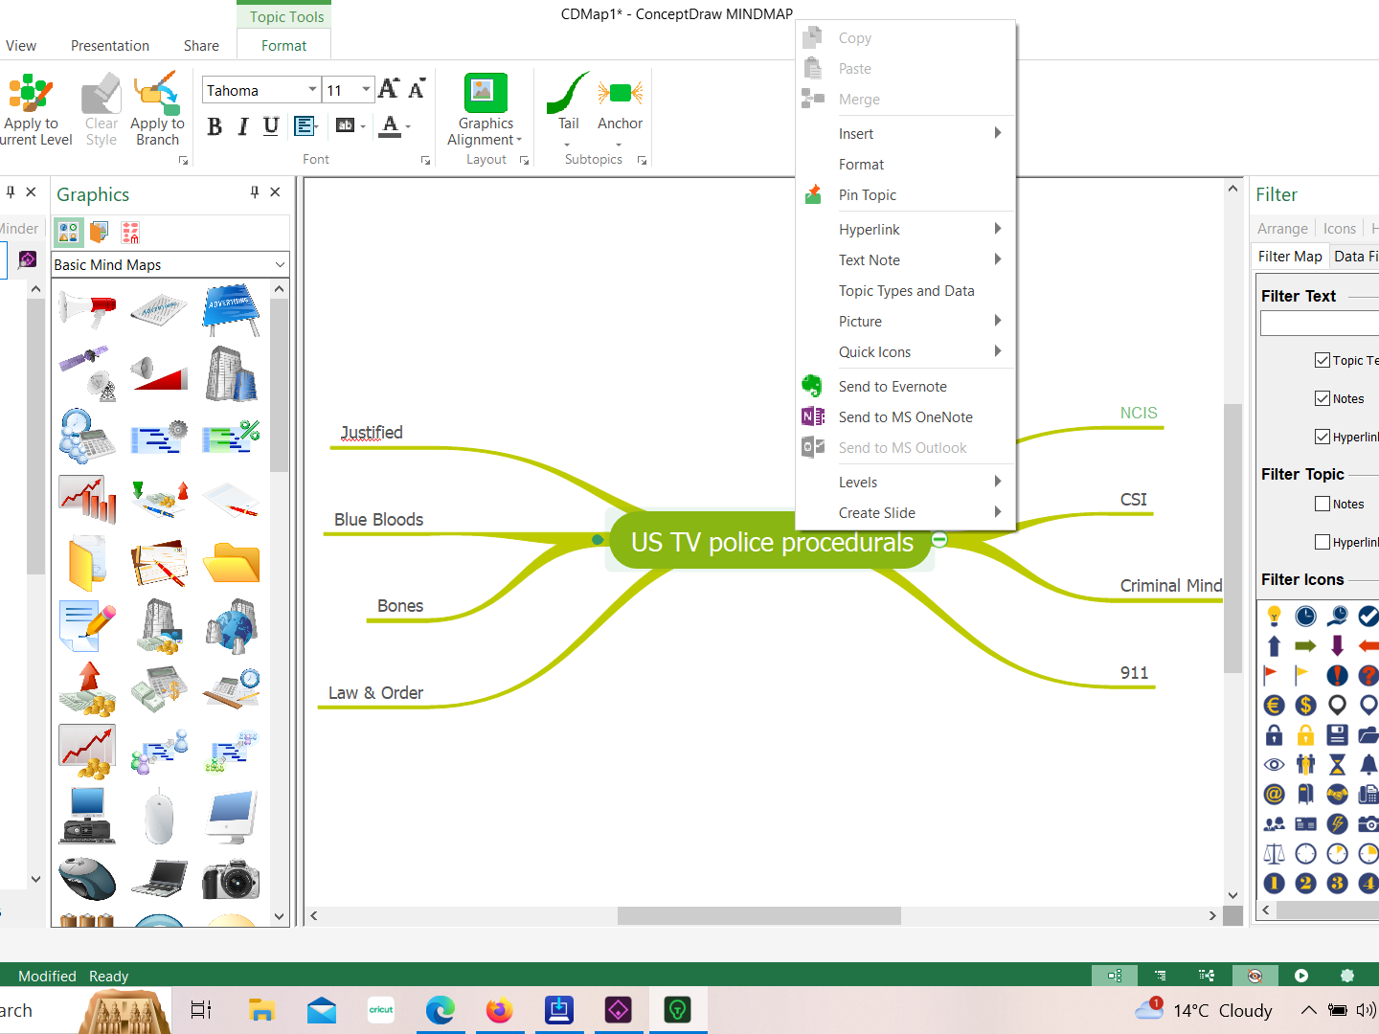Open the Graphics Alignment tool
1379x1034 pixels.
point(484,110)
